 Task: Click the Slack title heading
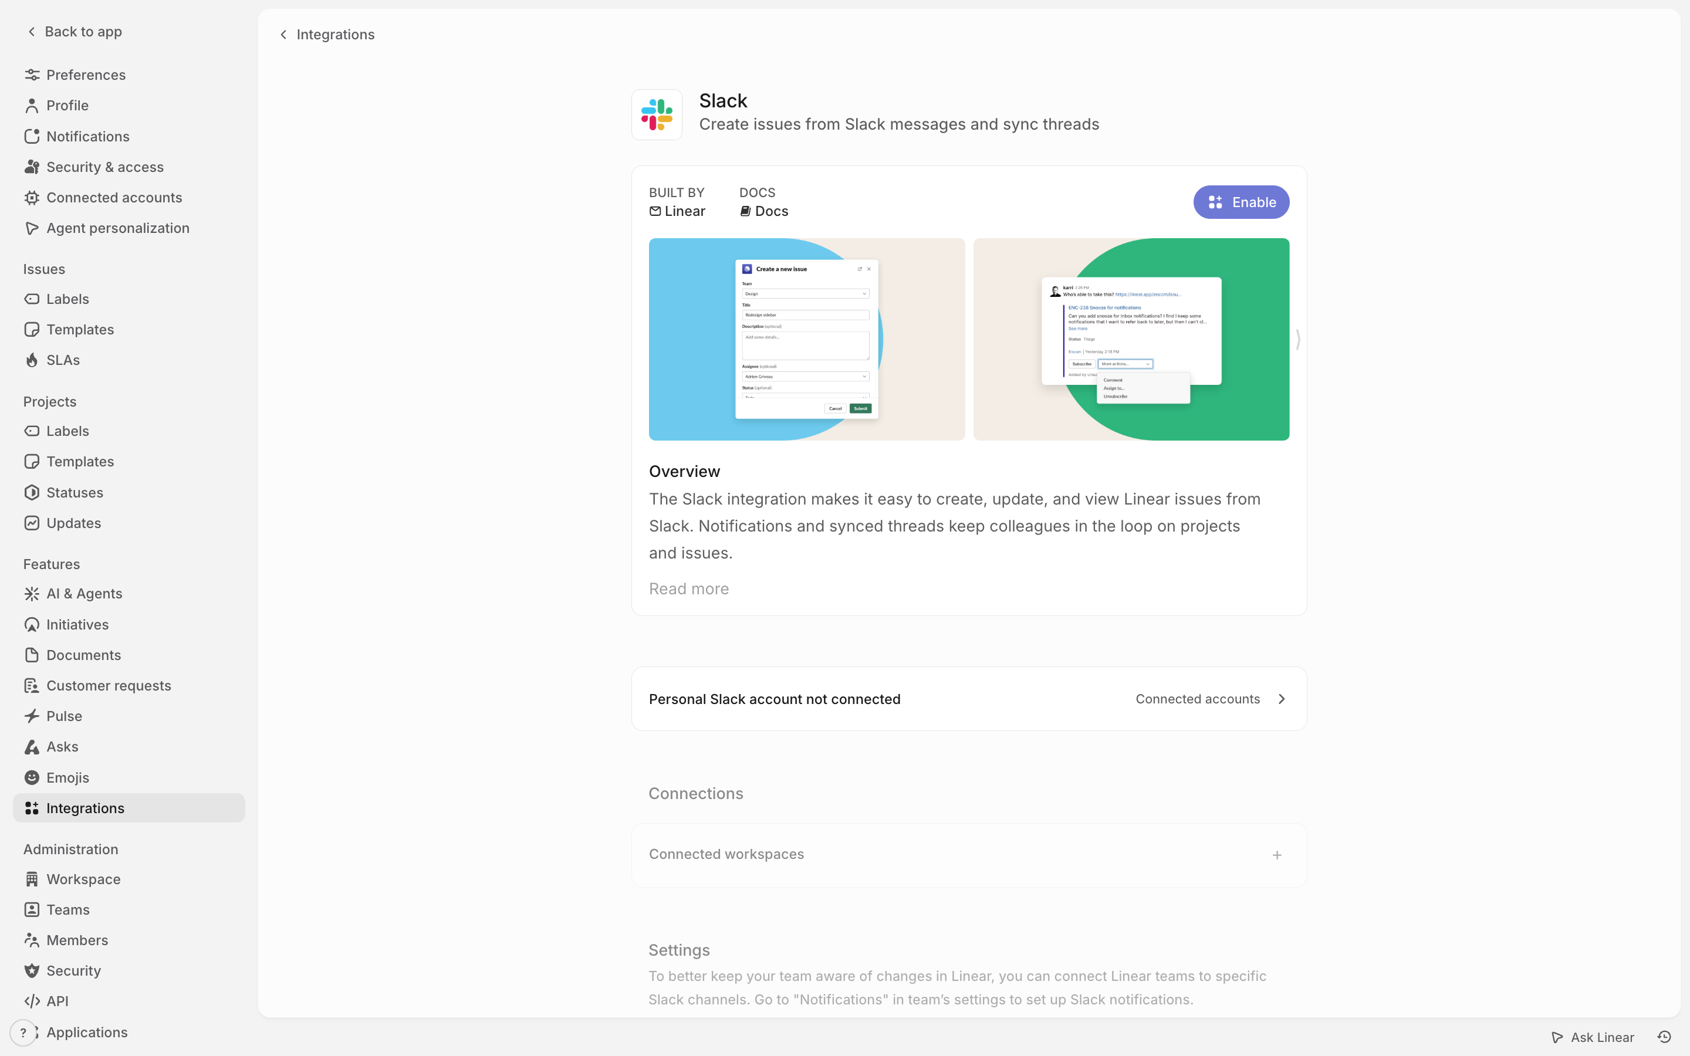tap(723, 100)
